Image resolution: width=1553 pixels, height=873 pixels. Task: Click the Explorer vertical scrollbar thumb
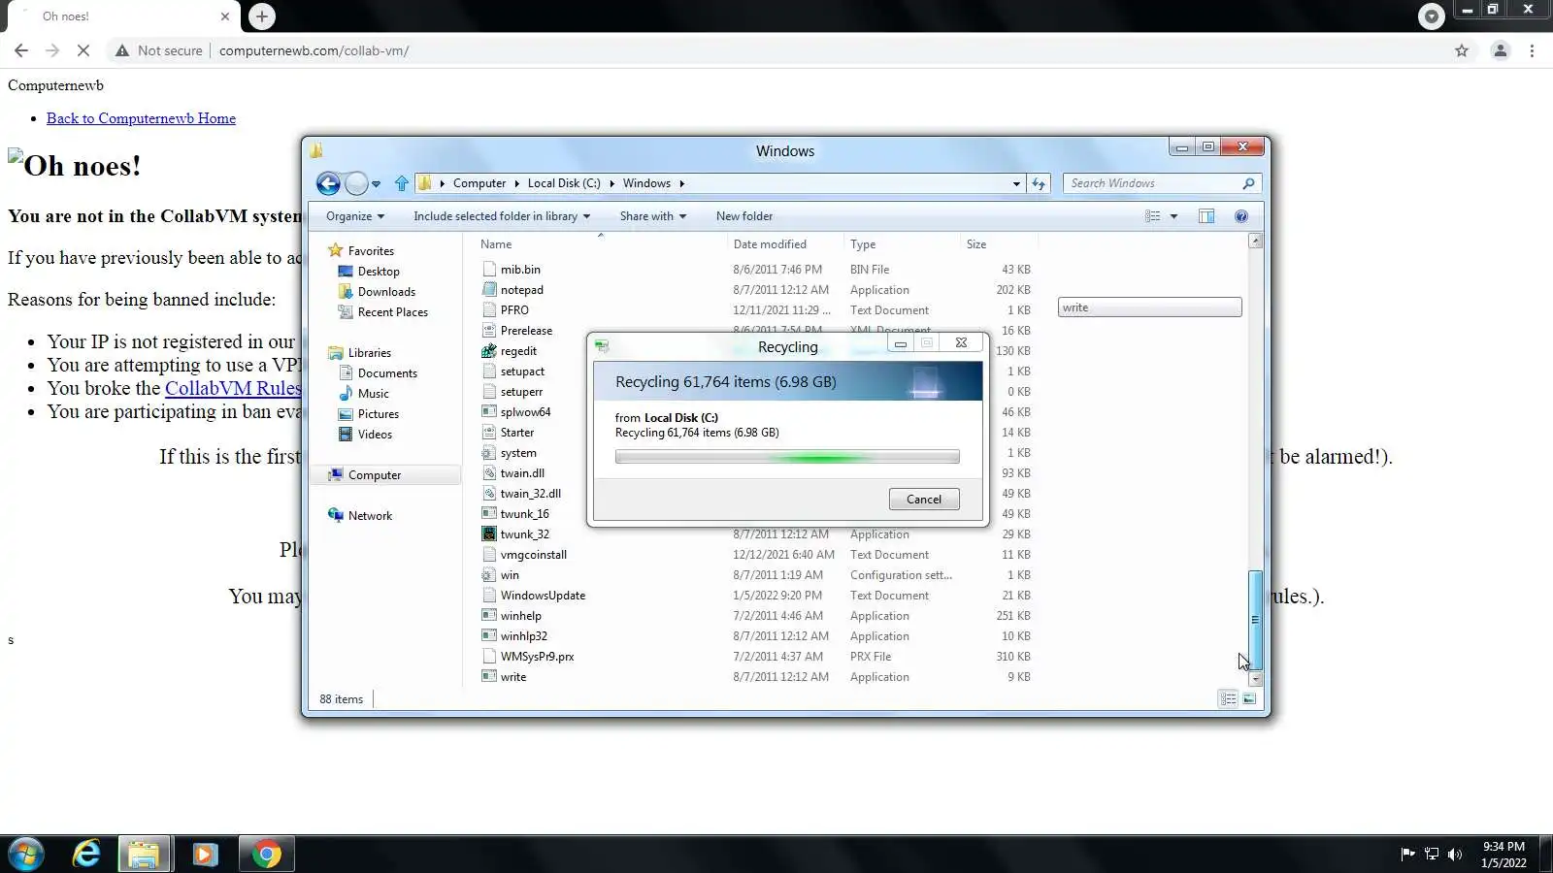coord(1255,619)
